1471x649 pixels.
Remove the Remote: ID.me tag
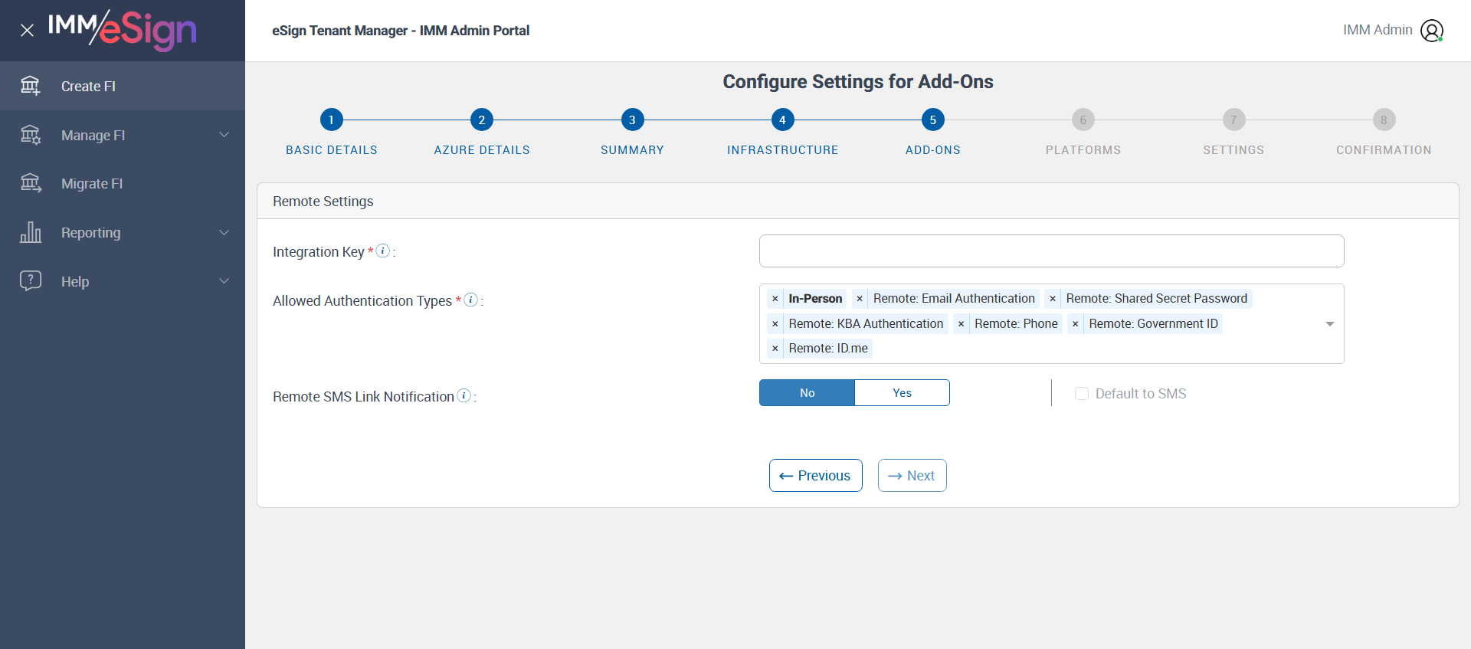775,349
